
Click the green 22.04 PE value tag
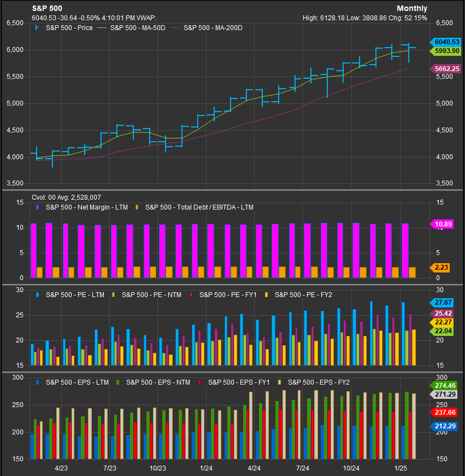click(442, 331)
